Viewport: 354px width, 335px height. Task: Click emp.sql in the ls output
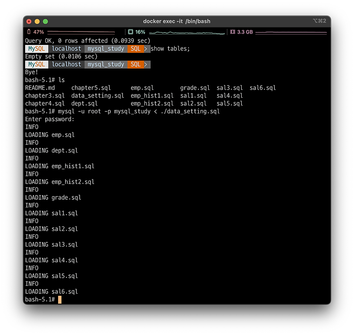point(142,88)
